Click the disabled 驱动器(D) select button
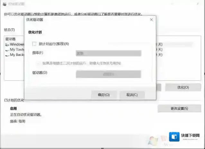Image resolution: width=205 pixels, height=149 pixels. (108, 74)
